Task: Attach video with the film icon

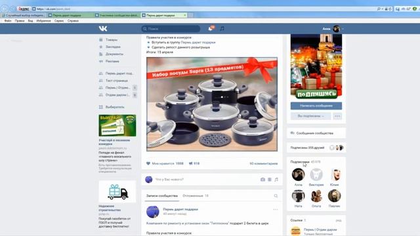Action: point(270,180)
